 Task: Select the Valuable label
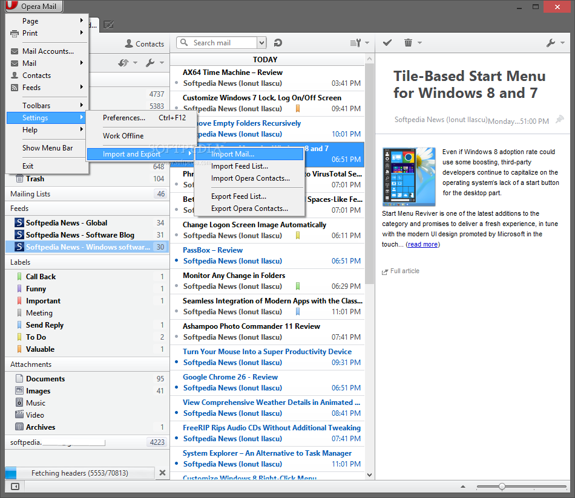pyautogui.click(x=87, y=349)
